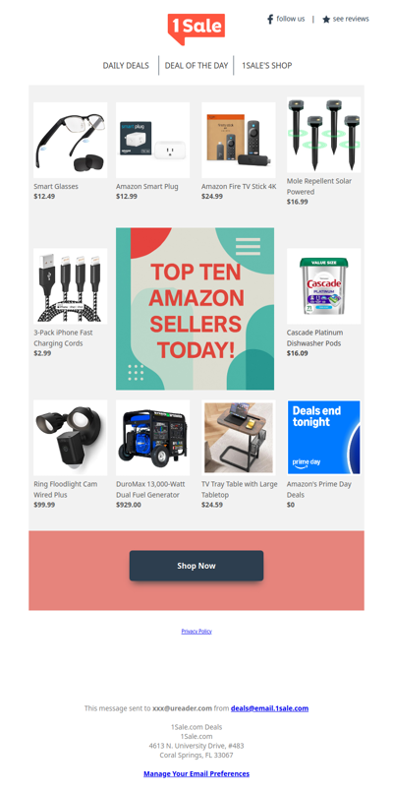Click the Facebook follow us icon
Viewport: 393px width, 792px height.
pyautogui.click(x=270, y=20)
